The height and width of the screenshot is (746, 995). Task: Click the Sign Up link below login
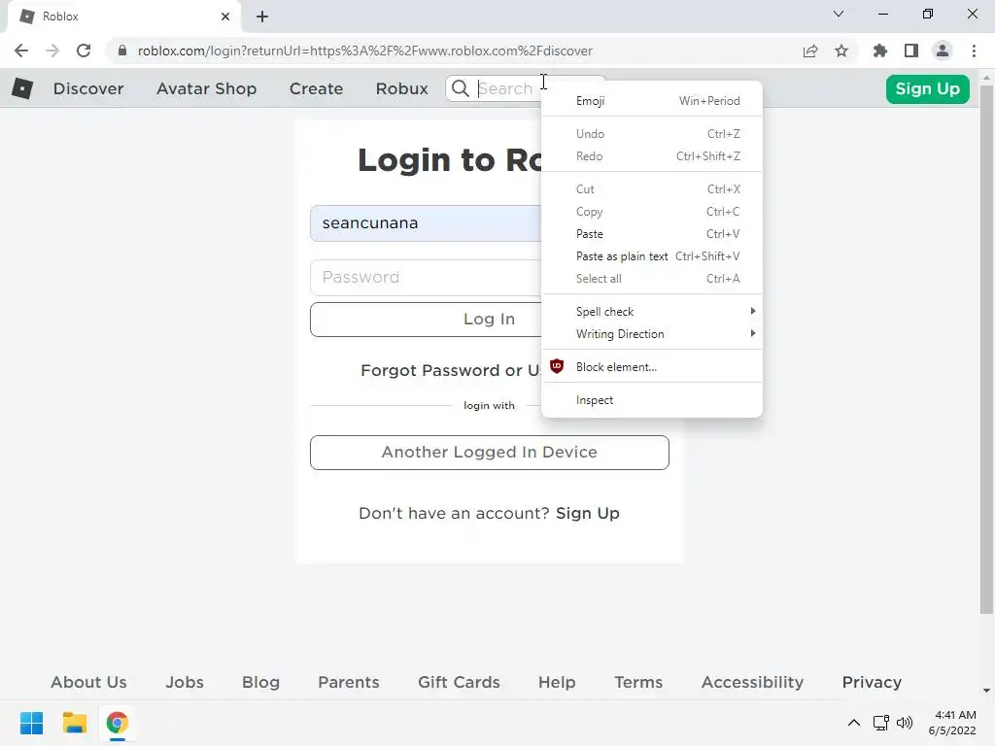coord(588,513)
